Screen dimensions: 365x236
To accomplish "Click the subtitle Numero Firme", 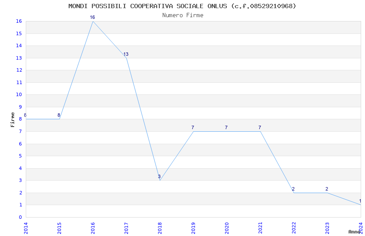I will tap(183, 15).
